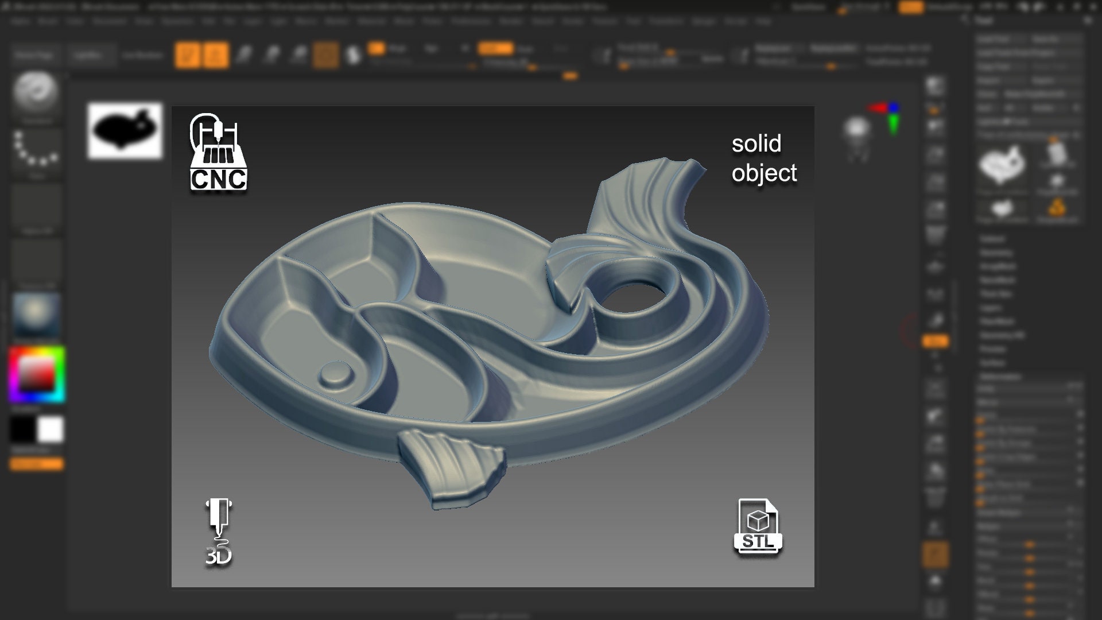
Task: Toggle the orange Zadd button
Action: (x=495, y=49)
